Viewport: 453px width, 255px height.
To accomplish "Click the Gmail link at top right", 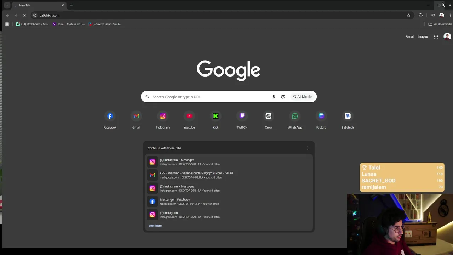I will point(410,36).
